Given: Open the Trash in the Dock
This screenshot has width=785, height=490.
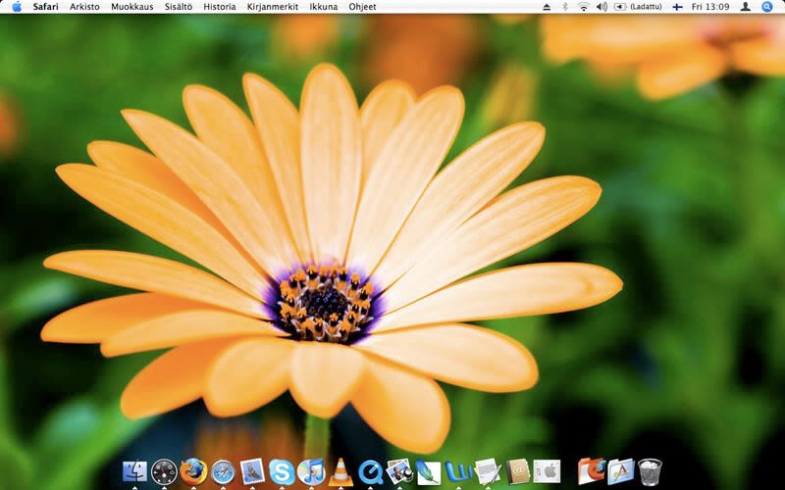Looking at the screenshot, I should pyautogui.click(x=651, y=471).
